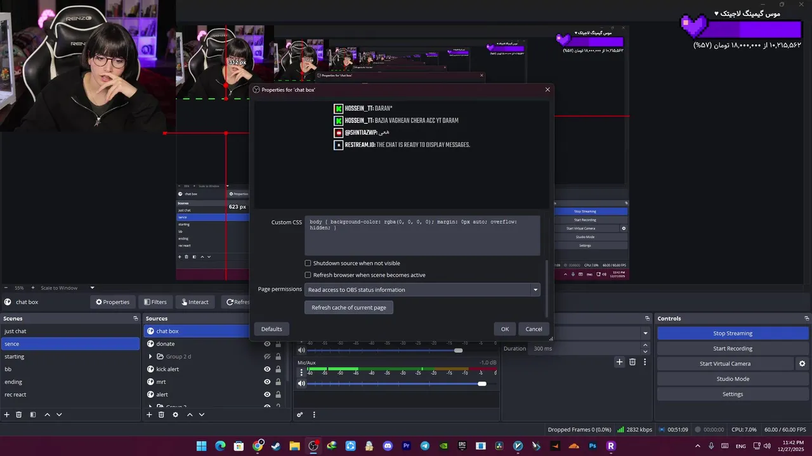The height and width of the screenshot is (456, 812).
Task: Select the rec react scene
Action: tap(70, 395)
